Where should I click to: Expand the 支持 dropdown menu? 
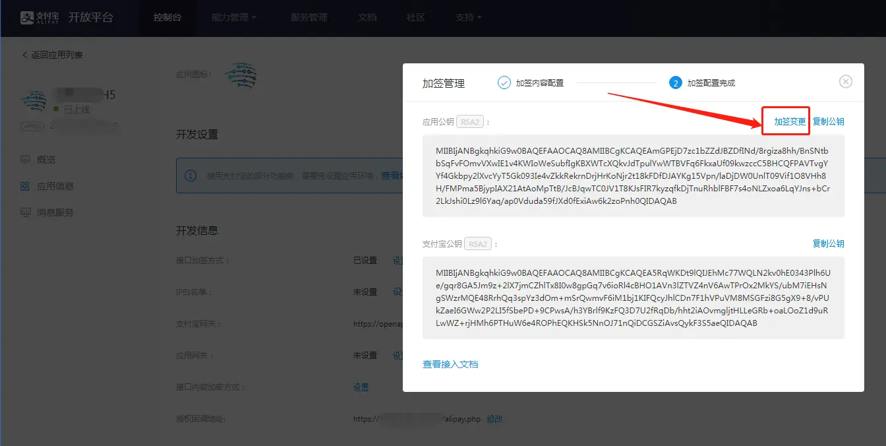point(468,18)
